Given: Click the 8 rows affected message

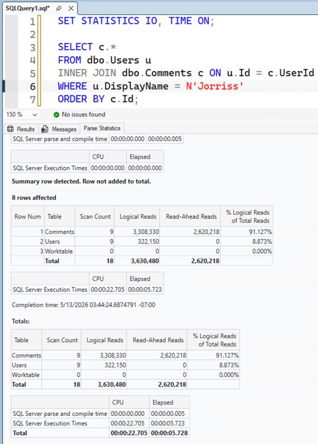Looking at the screenshot, I should pyautogui.click(x=34, y=198).
